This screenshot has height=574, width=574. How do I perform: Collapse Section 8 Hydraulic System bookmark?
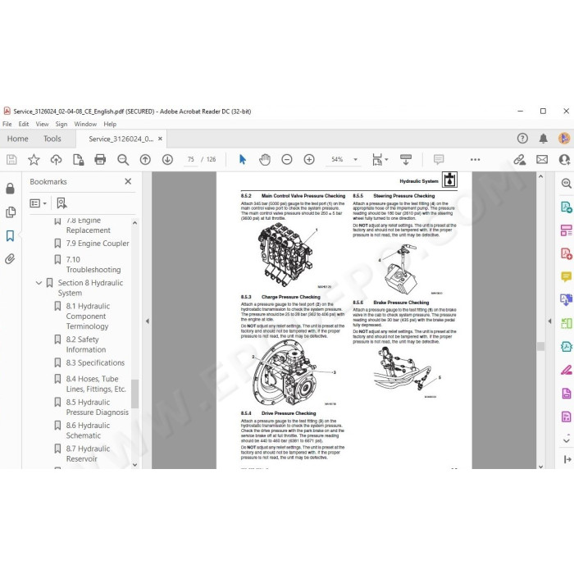tap(39, 283)
